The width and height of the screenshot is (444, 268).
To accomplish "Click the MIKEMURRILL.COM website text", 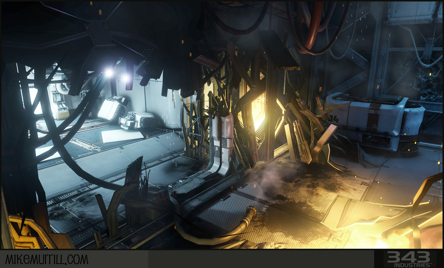I will click(47, 259).
